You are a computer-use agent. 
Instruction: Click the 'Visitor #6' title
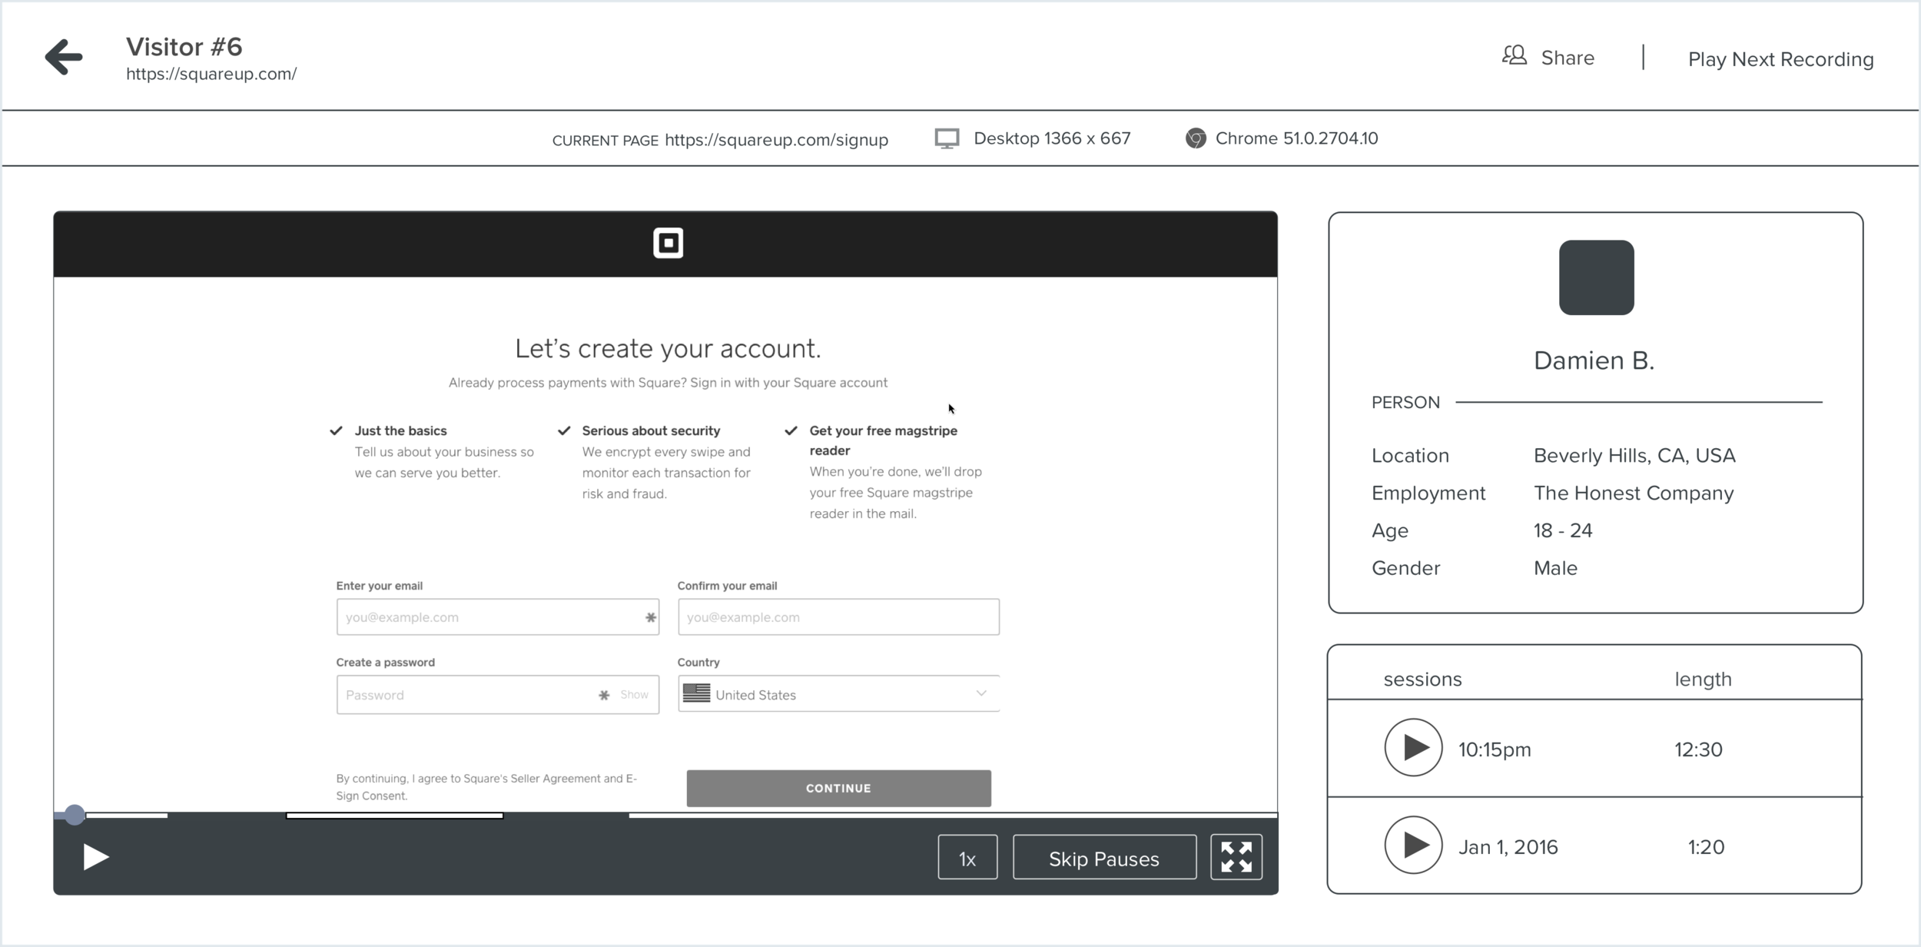pos(184,47)
